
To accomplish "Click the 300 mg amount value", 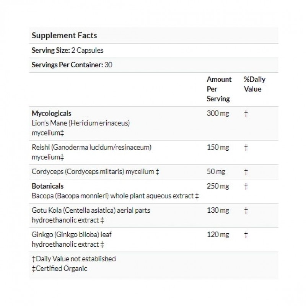I will 218,113.
